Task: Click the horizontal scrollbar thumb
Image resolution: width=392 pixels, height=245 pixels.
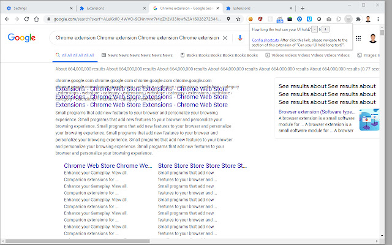Action: pos(78,241)
